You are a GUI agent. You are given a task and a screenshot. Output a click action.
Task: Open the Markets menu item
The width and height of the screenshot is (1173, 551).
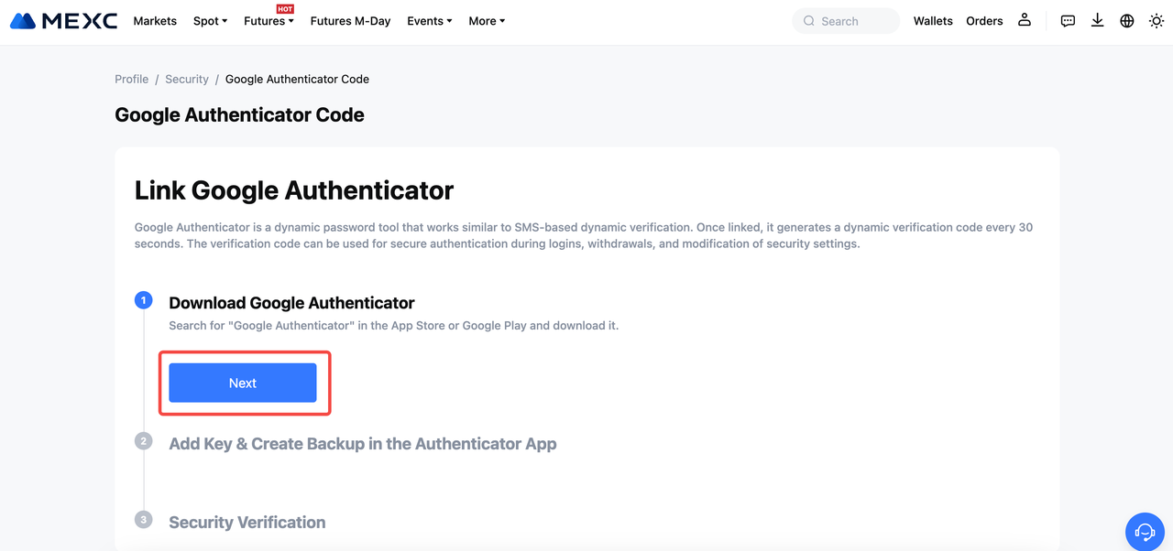[155, 21]
